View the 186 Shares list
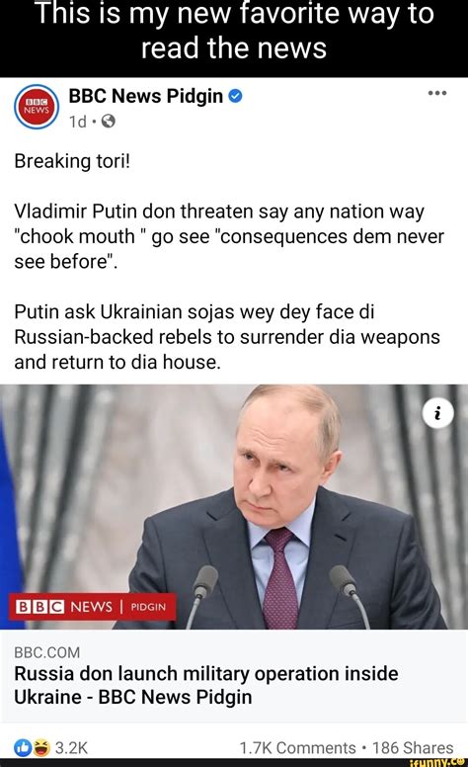This screenshot has width=468, height=767. (413, 747)
